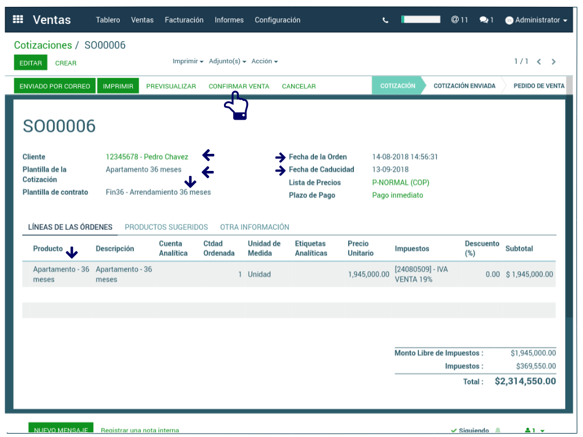Image resolution: width=583 pixels, height=437 pixels.
Task: Expand the Imprimir dropdown
Action: (187, 62)
